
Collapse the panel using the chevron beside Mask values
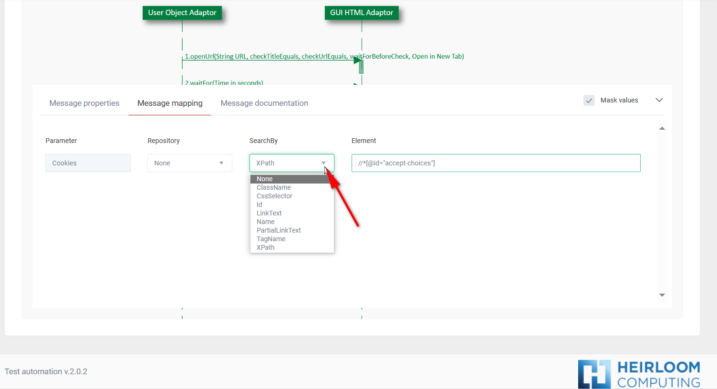coord(659,100)
